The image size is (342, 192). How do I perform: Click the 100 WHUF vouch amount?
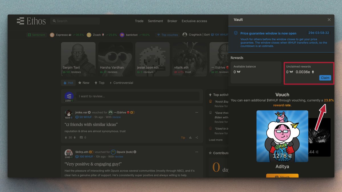coord(84,156)
